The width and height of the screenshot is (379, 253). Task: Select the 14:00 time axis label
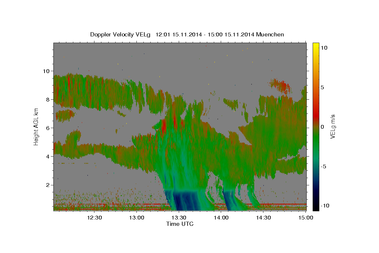(221, 218)
